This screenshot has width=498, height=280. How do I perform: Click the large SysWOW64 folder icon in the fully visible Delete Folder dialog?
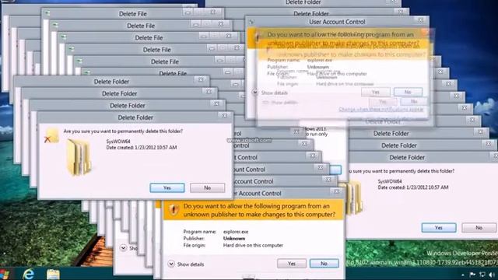pos(79,157)
